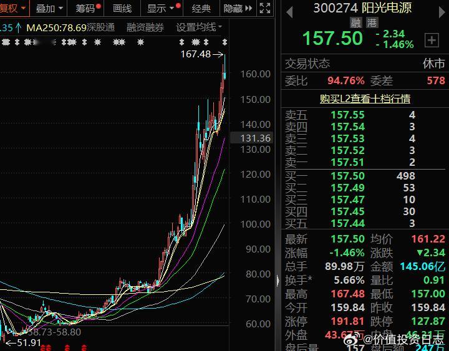The width and height of the screenshot is (449, 351).
Task: Click the MA250:78.69 indicator label
Action: point(56,27)
